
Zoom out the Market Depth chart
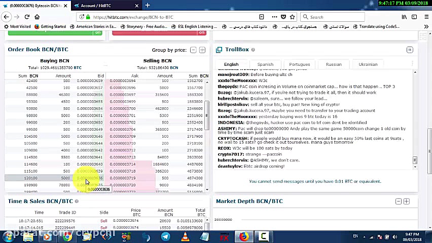(x=399, y=201)
